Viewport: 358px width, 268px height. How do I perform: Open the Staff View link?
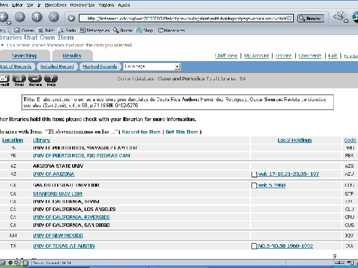(x=226, y=56)
